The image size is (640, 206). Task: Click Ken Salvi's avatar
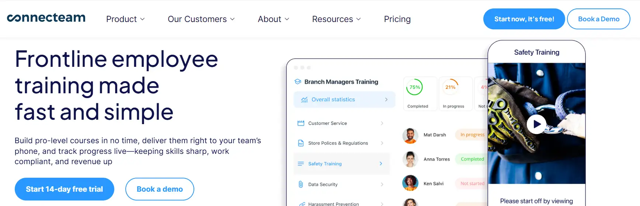(410, 183)
